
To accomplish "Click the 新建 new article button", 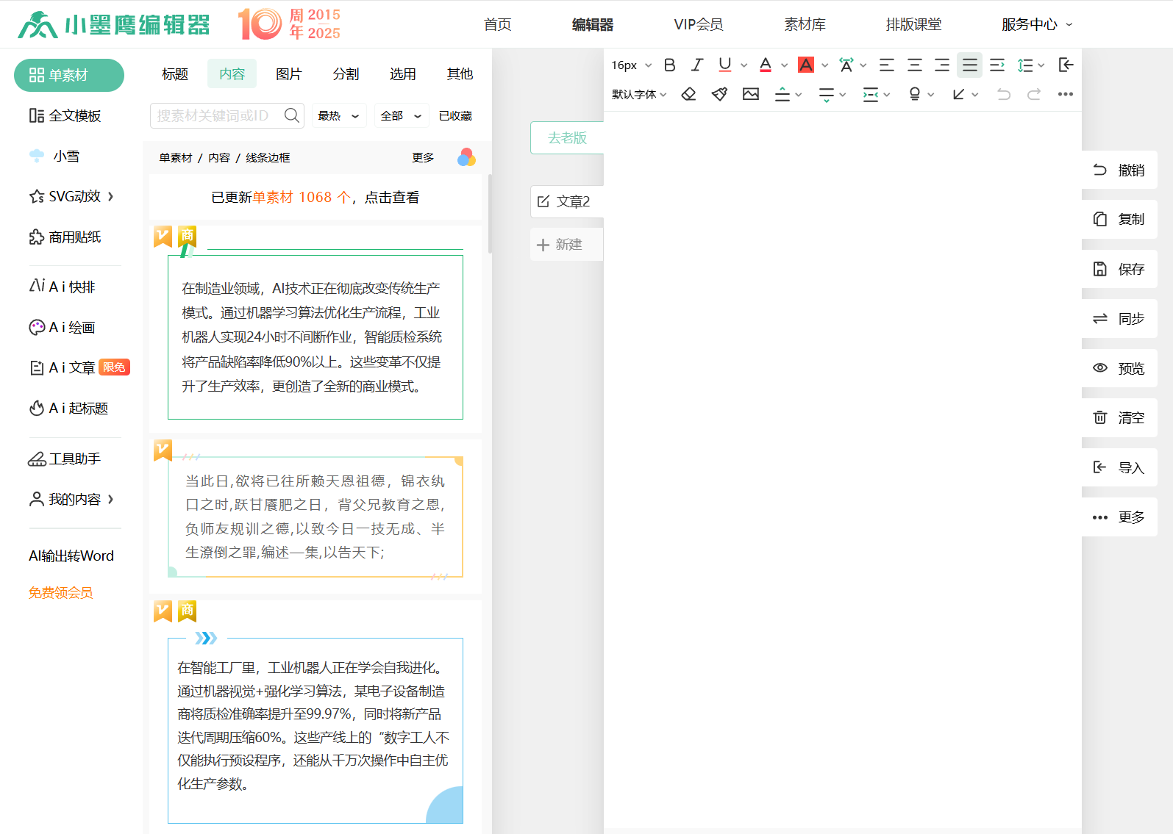I will click(x=566, y=245).
